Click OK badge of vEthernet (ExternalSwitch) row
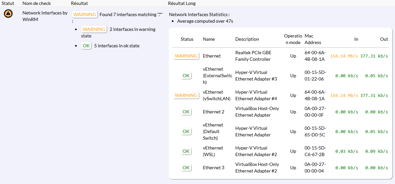This screenshot has width=395, height=184. [x=186, y=76]
